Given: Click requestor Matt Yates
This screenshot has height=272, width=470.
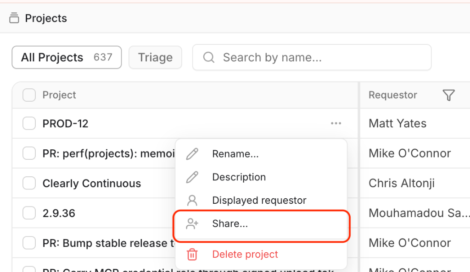Looking at the screenshot, I should coord(397,124).
